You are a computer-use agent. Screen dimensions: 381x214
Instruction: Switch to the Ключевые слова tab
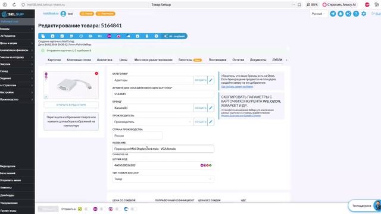click(x=79, y=59)
